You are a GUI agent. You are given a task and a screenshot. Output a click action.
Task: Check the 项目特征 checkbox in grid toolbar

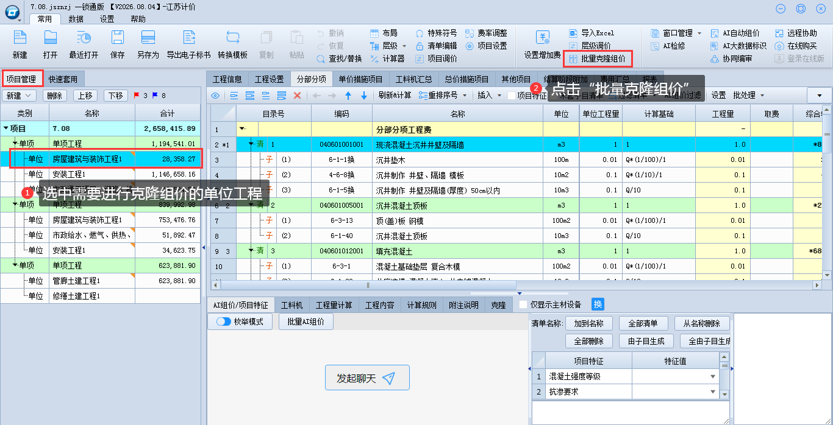pos(511,95)
